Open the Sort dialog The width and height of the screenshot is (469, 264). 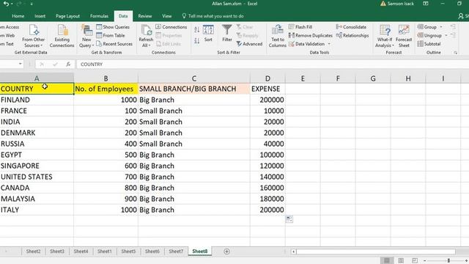coord(208,34)
